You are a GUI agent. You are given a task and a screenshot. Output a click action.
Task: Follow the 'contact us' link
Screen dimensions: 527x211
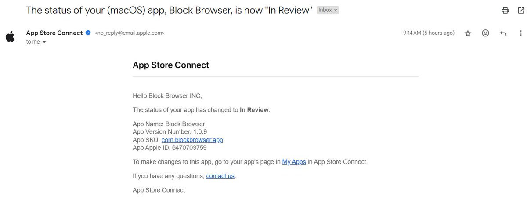click(x=220, y=176)
